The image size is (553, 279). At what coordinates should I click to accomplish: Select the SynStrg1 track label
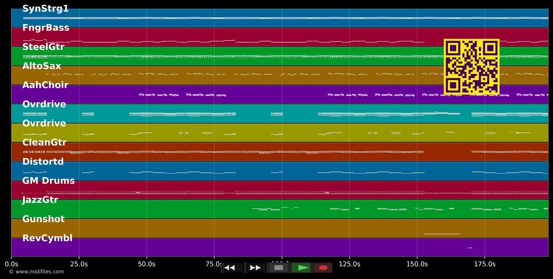tap(45, 9)
